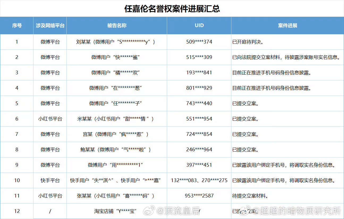Select the UID column header

click(199, 25)
